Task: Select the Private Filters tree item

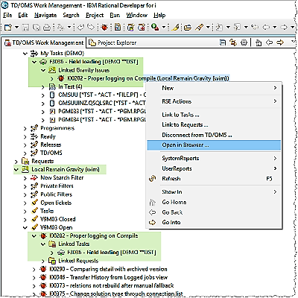Action: point(57,186)
